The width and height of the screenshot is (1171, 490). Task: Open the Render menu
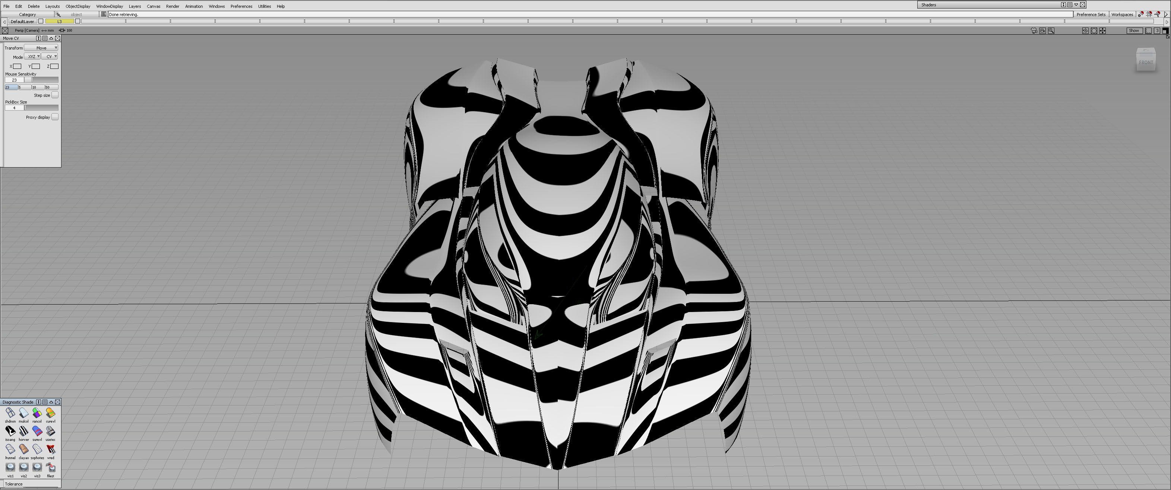[x=172, y=6]
